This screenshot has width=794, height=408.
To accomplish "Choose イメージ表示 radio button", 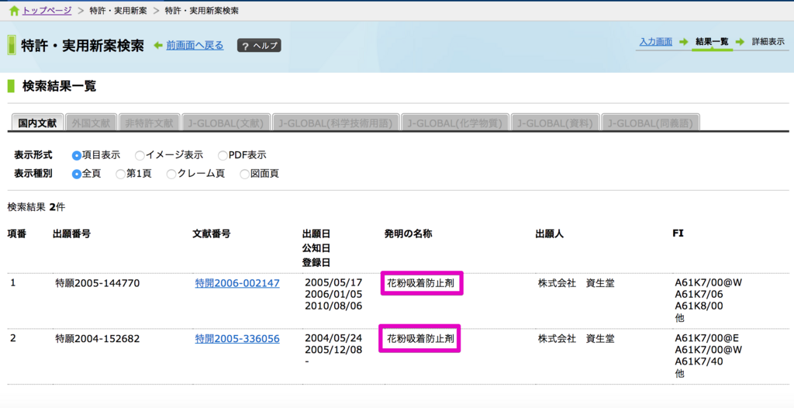I will point(140,155).
